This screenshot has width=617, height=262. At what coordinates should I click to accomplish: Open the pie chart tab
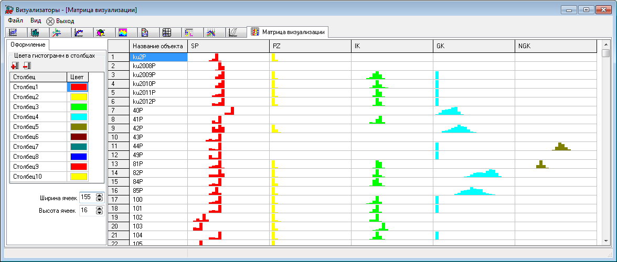click(x=102, y=32)
